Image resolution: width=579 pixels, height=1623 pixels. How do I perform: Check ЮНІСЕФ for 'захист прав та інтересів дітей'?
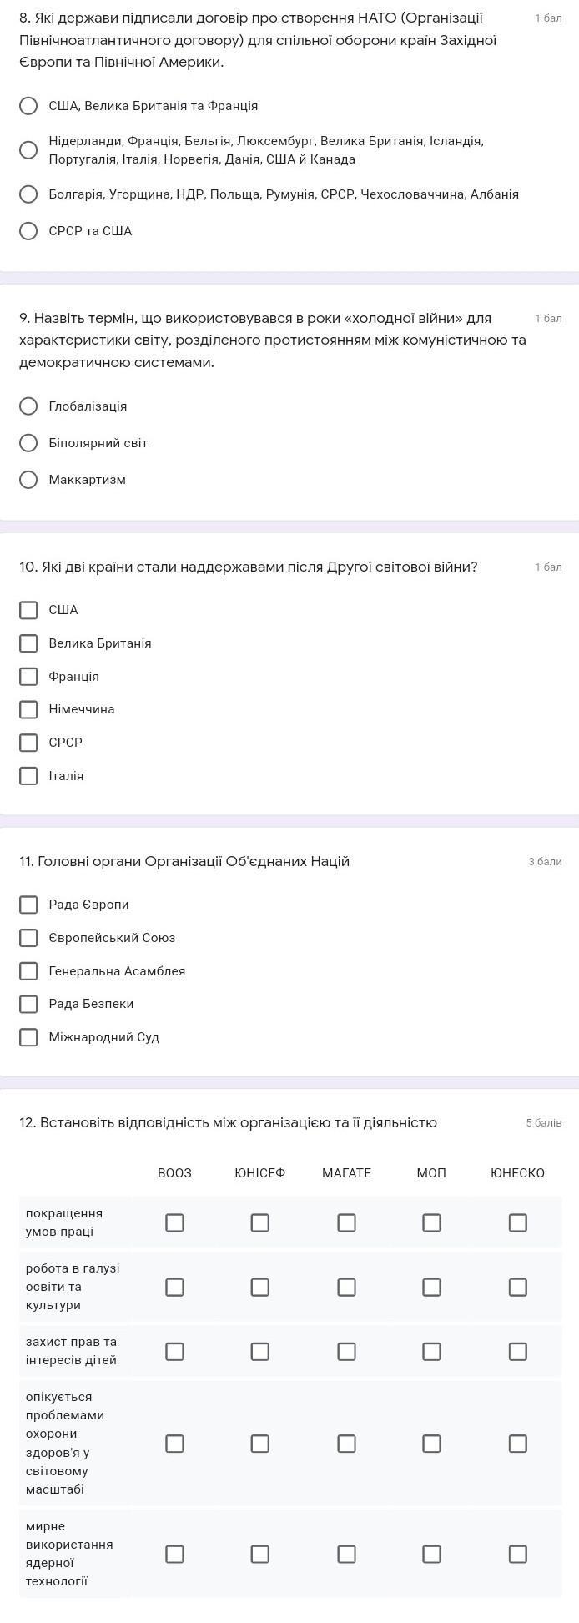click(260, 1351)
